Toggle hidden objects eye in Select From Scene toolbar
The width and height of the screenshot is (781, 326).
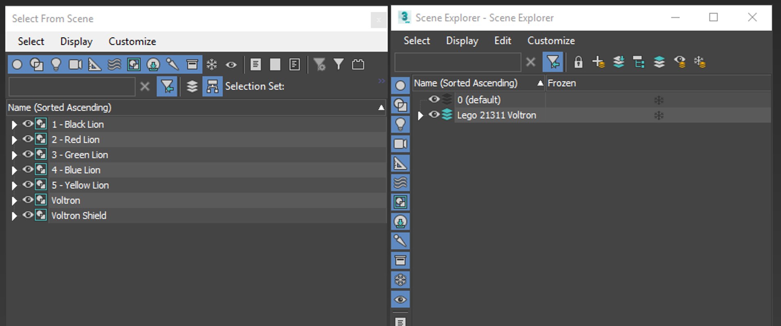click(231, 64)
